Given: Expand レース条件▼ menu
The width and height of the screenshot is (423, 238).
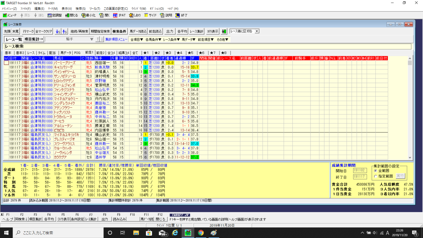Looking at the screenshot, I should [x=171, y=39].
